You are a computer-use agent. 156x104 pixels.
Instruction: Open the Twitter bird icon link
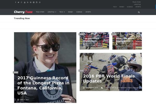click(x=18, y=2)
